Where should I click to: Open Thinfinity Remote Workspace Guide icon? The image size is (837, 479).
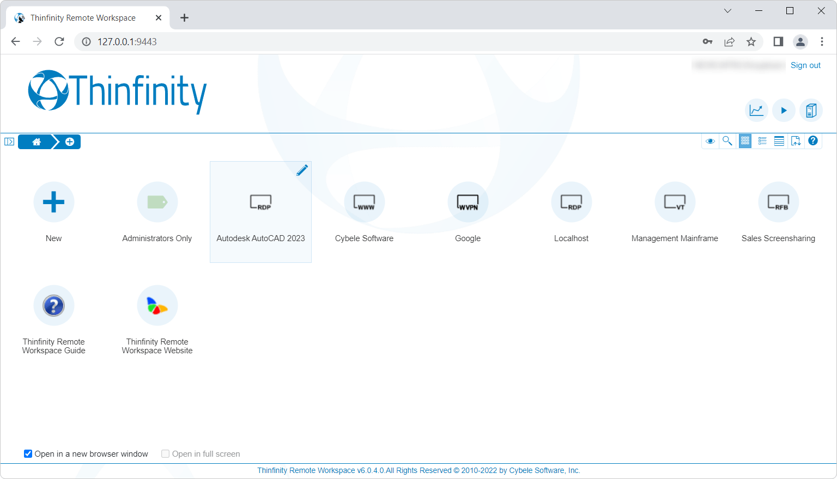click(x=54, y=305)
